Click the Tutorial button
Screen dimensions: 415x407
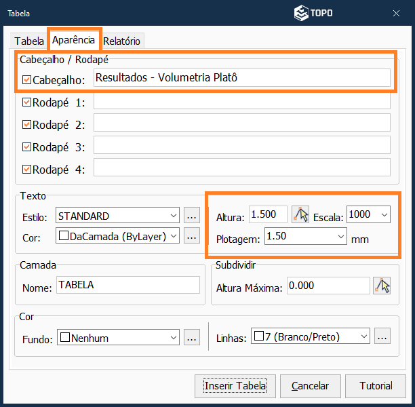(x=376, y=386)
